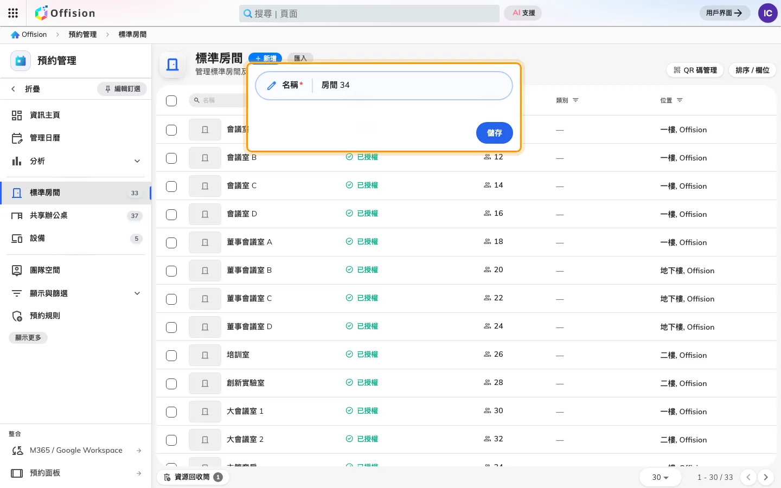The image size is (781, 488).
Task: Collapse the sidebar with 折疊
Action: click(26, 89)
